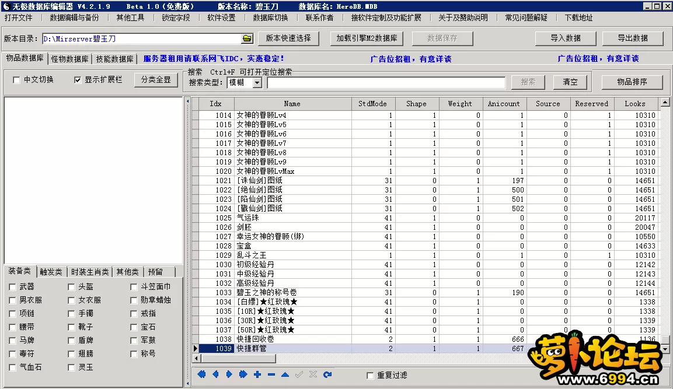Click the 导入数据 button
This screenshot has height=389, width=673.
566,38
